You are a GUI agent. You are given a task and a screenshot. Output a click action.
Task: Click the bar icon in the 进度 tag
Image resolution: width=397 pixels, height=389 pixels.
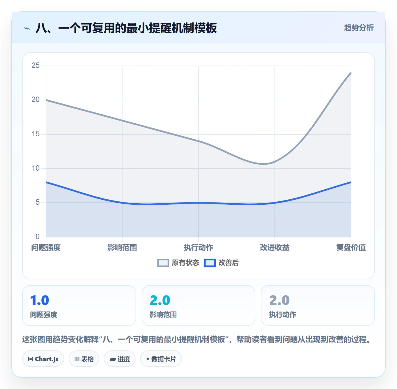[113, 359]
